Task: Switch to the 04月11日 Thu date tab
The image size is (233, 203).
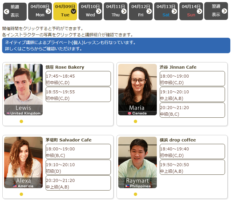Action: 115,11
